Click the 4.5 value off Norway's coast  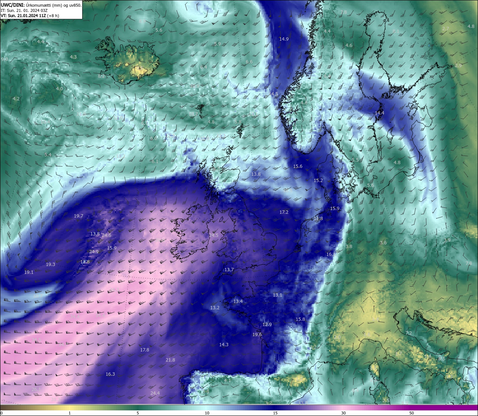(275, 94)
